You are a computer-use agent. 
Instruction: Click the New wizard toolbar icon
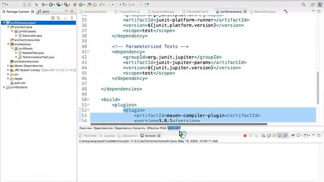click(4, 5)
